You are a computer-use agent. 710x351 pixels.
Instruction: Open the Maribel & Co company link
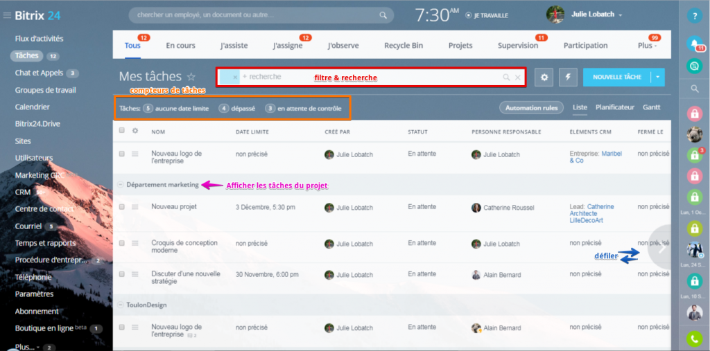(x=596, y=157)
